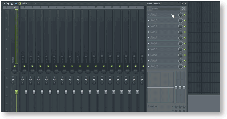
Task: Click the pan knob on Insert 8
Action: [x=80, y=71]
